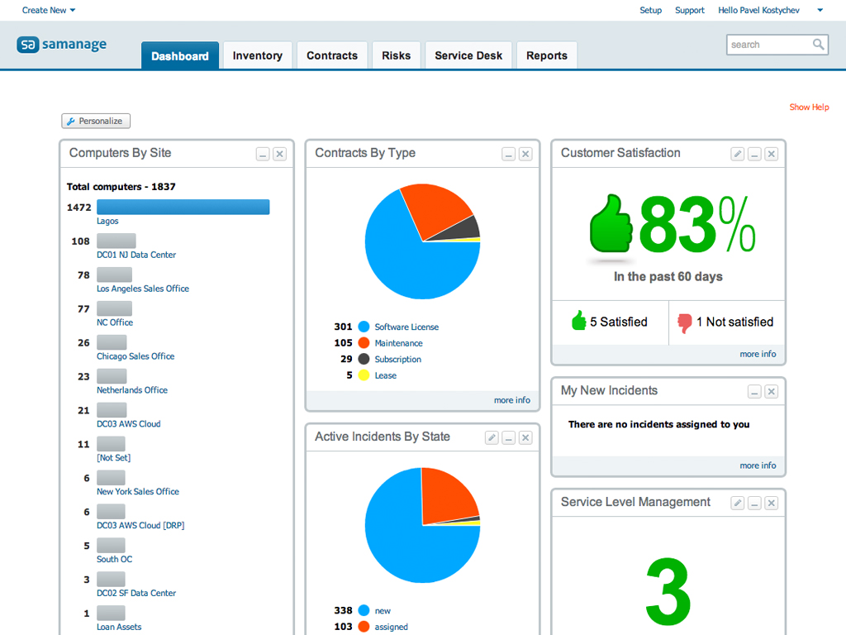Click the Samanage logo
The width and height of the screenshot is (846, 635).
(x=62, y=45)
